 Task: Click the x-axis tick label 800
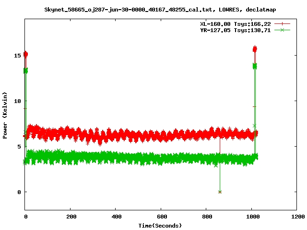(207, 217)
